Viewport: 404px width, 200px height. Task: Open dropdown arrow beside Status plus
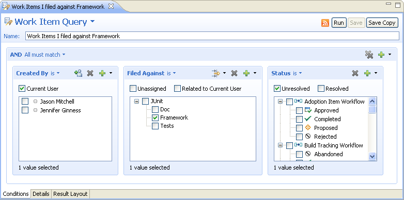tap(376, 73)
